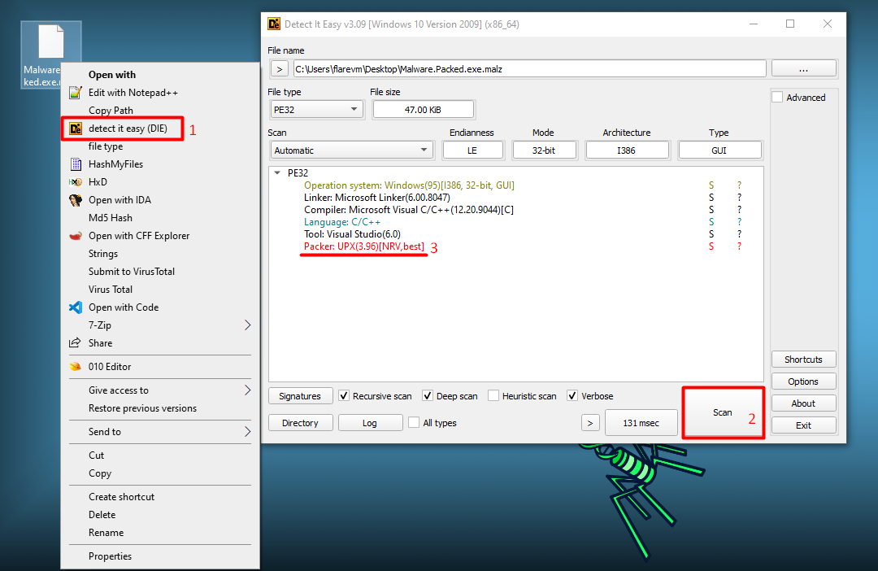Viewport: 878px width, 571px height.
Task: Enable the Advanced checkbox
Action: click(x=777, y=98)
